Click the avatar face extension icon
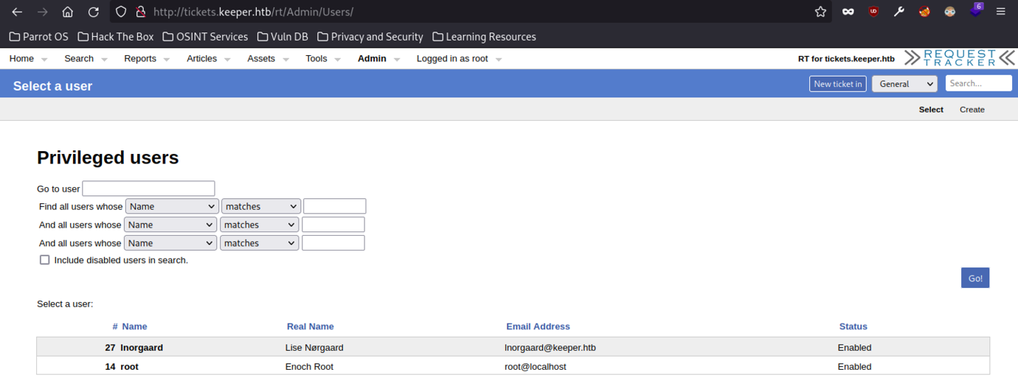Viewport: 1018px width, 389px height. point(950,12)
